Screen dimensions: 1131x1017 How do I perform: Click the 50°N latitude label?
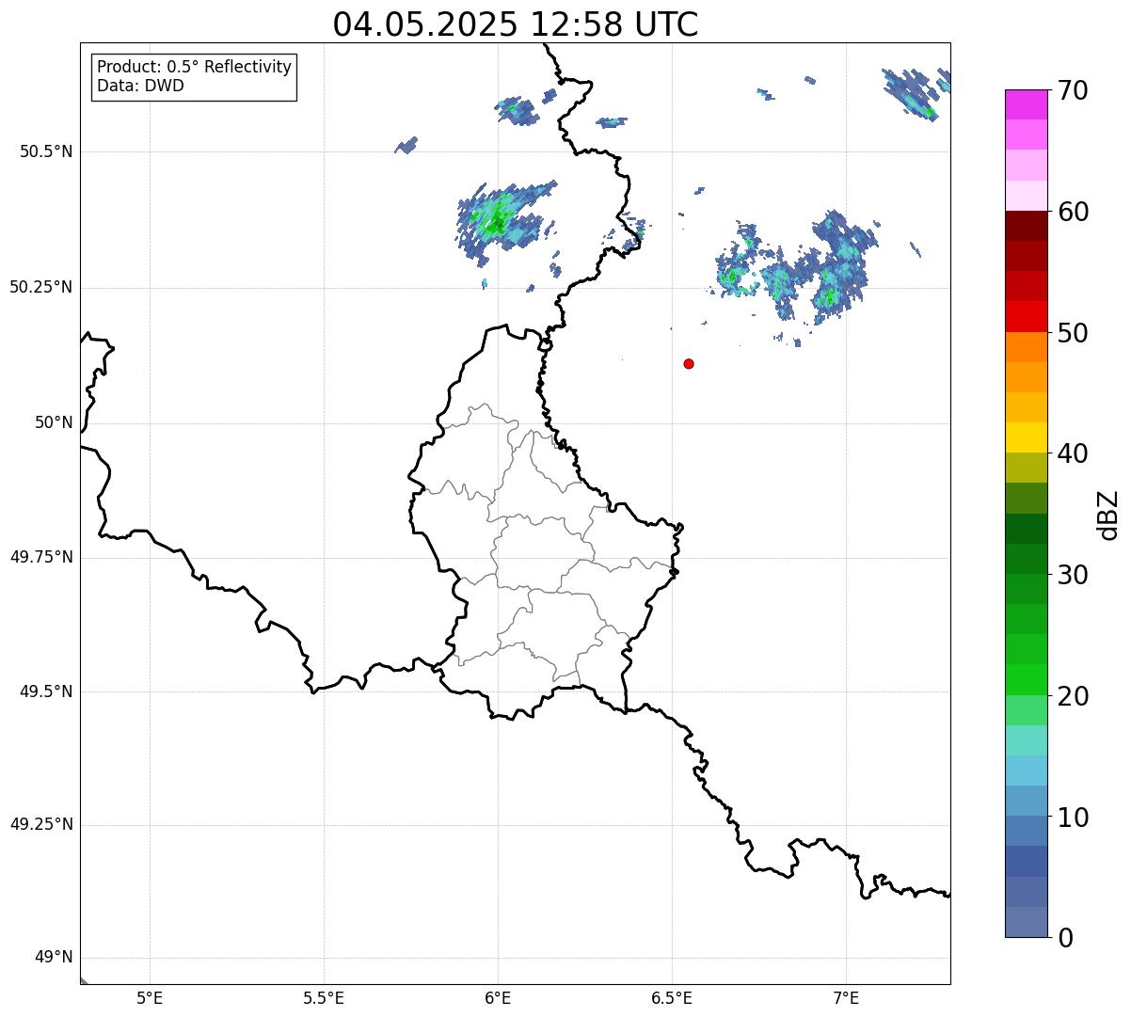(55, 422)
